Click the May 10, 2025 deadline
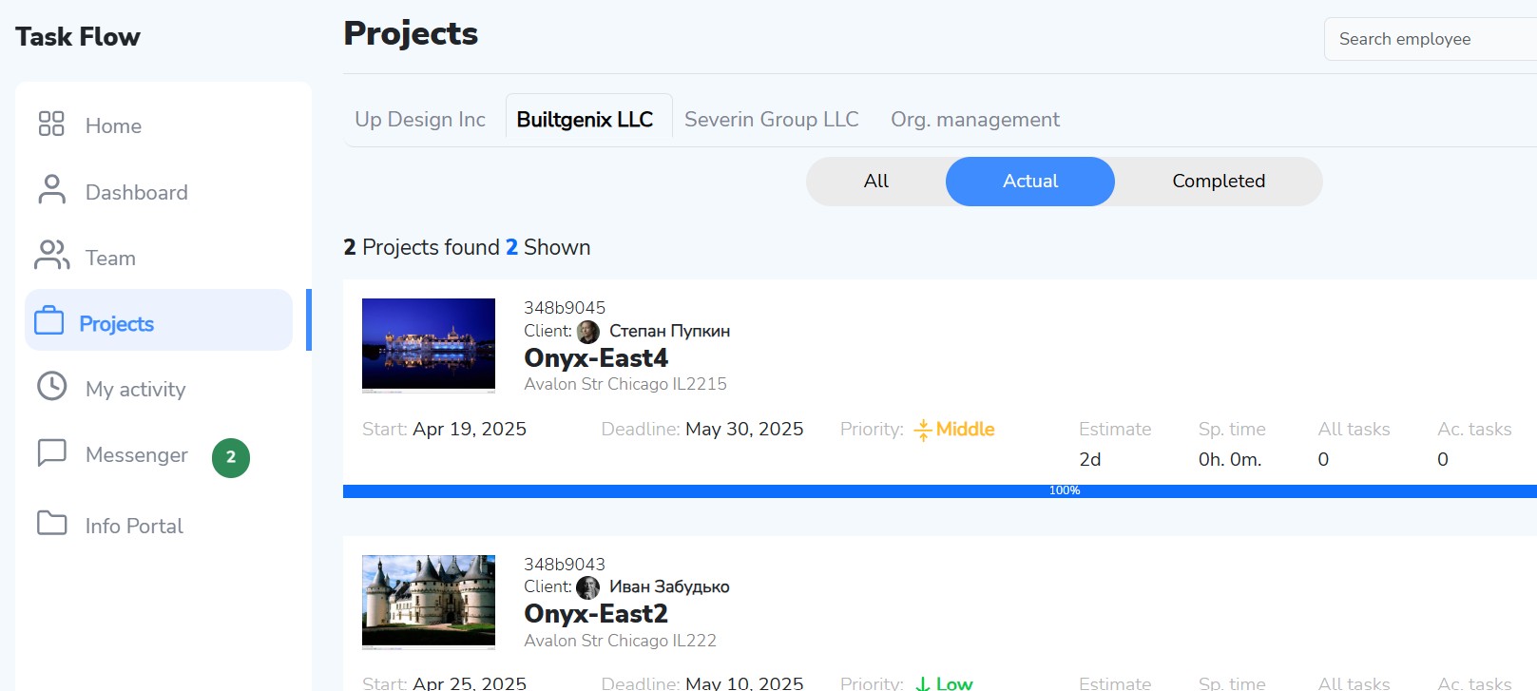1537x691 pixels. point(744,683)
